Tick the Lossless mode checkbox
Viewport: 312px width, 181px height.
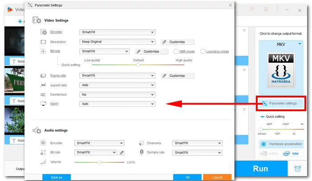click(203, 52)
